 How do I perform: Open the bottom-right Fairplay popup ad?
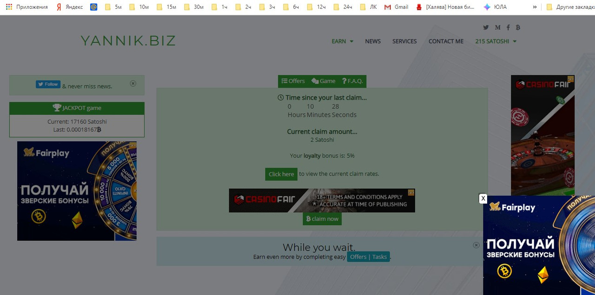(539, 245)
